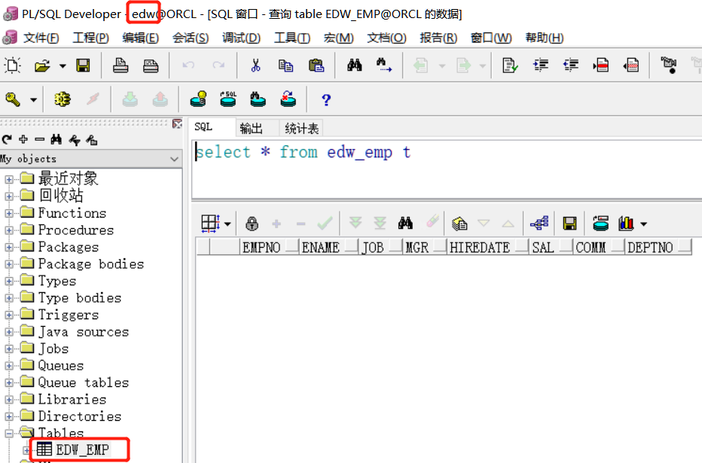Click the Indent selection icon
The image size is (702, 463).
[x=541, y=65]
